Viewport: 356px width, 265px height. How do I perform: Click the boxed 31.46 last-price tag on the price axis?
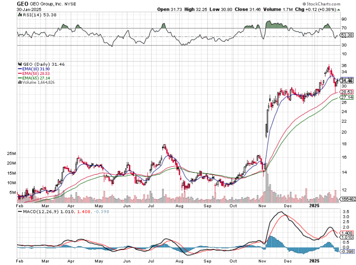(x=347, y=81)
